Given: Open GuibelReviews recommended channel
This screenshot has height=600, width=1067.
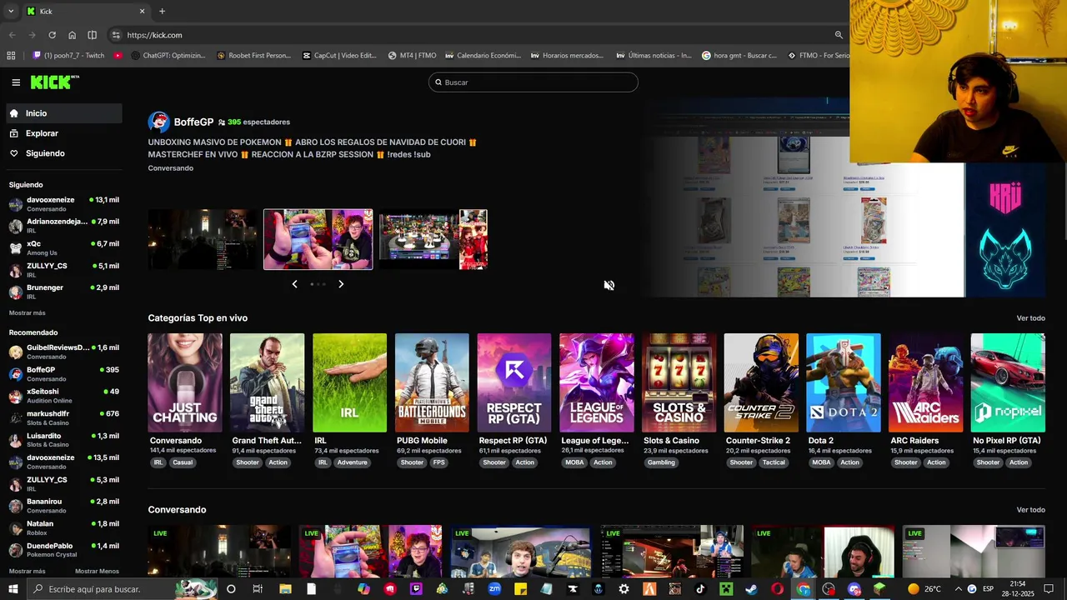Looking at the screenshot, I should tap(63, 352).
